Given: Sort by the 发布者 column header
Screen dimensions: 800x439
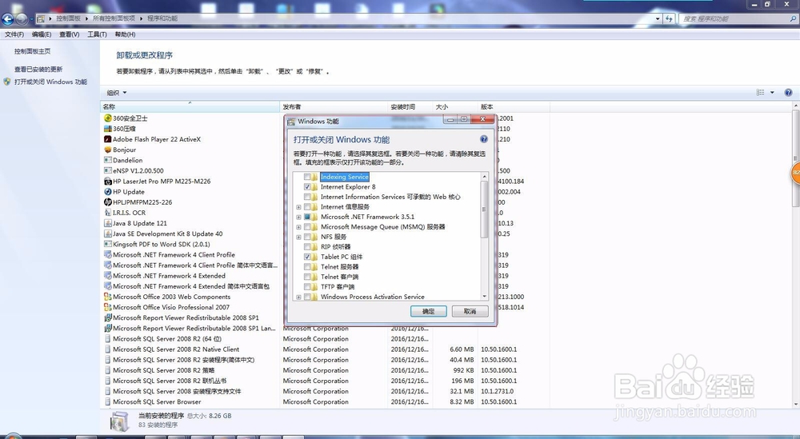Looking at the screenshot, I should [334, 107].
